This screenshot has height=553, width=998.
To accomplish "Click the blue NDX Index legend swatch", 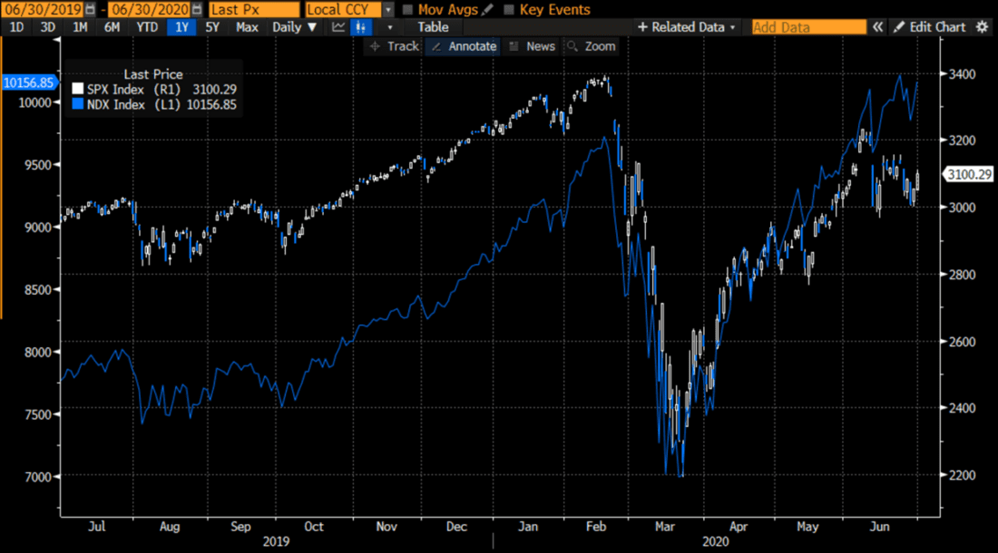I will click(x=78, y=104).
